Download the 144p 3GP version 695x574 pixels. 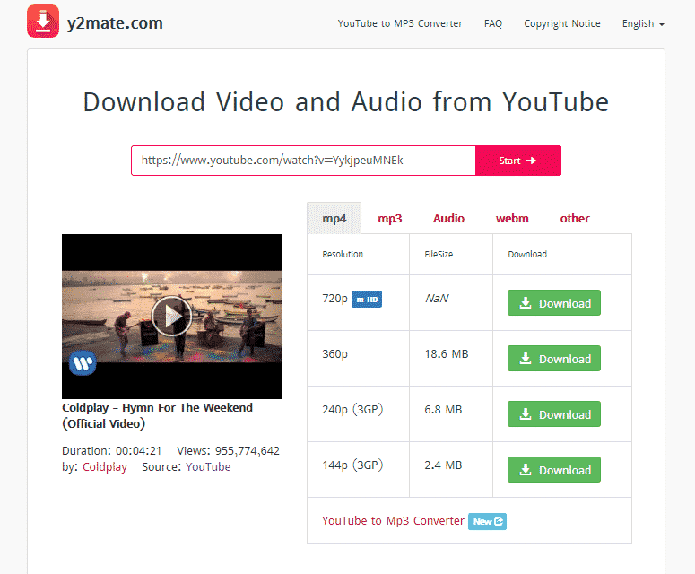click(x=554, y=470)
